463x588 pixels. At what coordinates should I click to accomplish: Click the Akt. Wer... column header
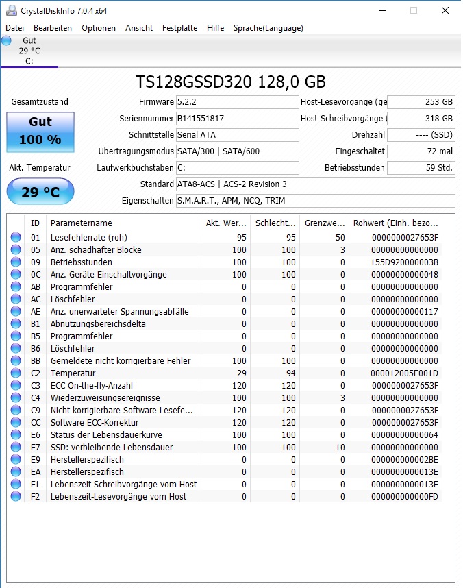pyautogui.click(x=226, y=223)
